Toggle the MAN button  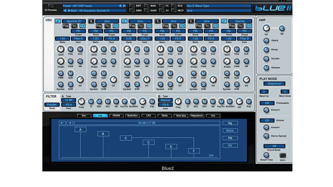point(147,5)
